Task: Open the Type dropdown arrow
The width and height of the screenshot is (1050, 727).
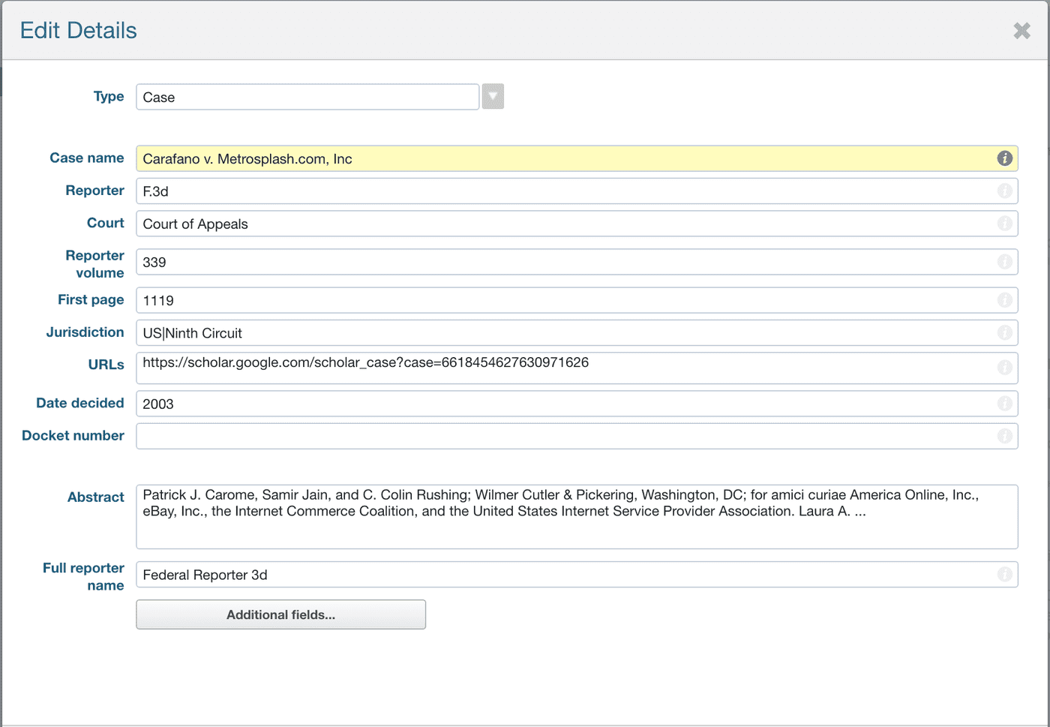Action: coord(492,96)
